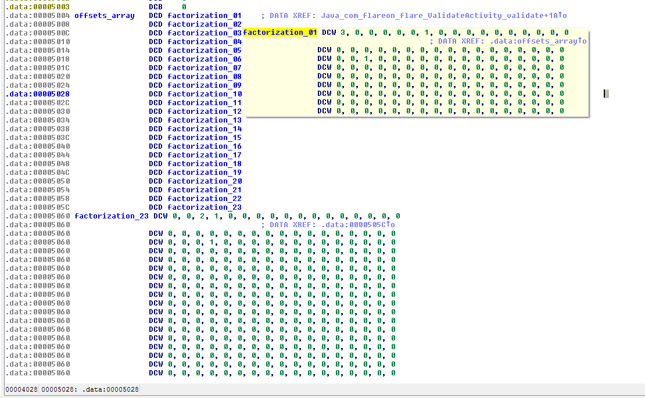Click the status bar address field
Screen dimensions: 645x398
89,389
